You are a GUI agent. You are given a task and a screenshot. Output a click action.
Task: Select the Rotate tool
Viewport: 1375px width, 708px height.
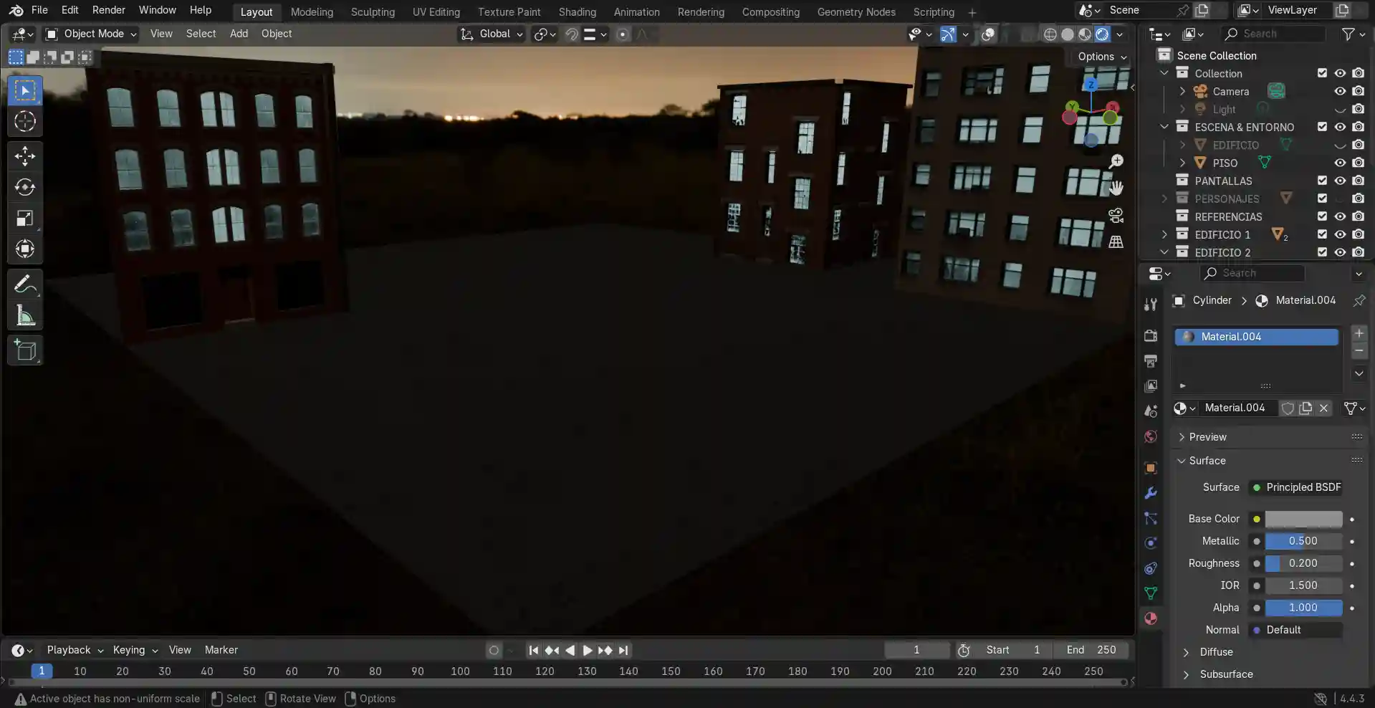(x=25, y=187)
